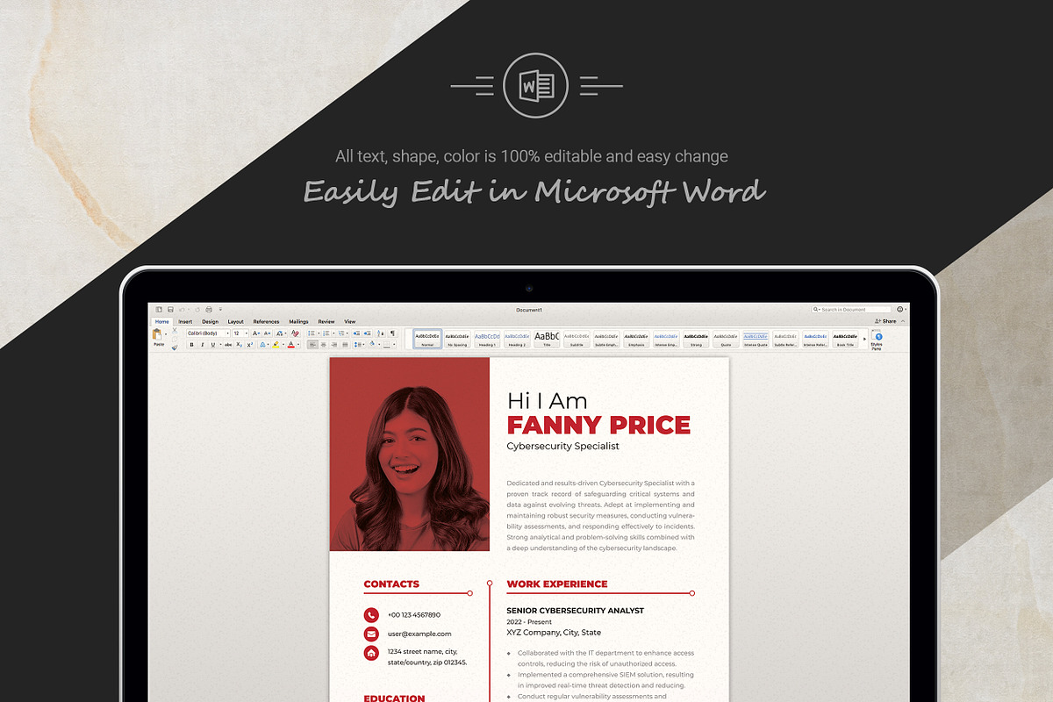Open the highlight color dropdown arrow
The image size is (1053, 702).
tap(283, 345)
